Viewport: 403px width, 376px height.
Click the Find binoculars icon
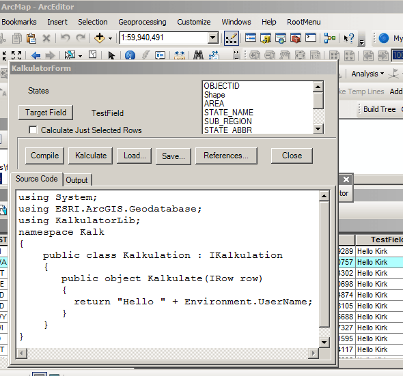(198, 55)
